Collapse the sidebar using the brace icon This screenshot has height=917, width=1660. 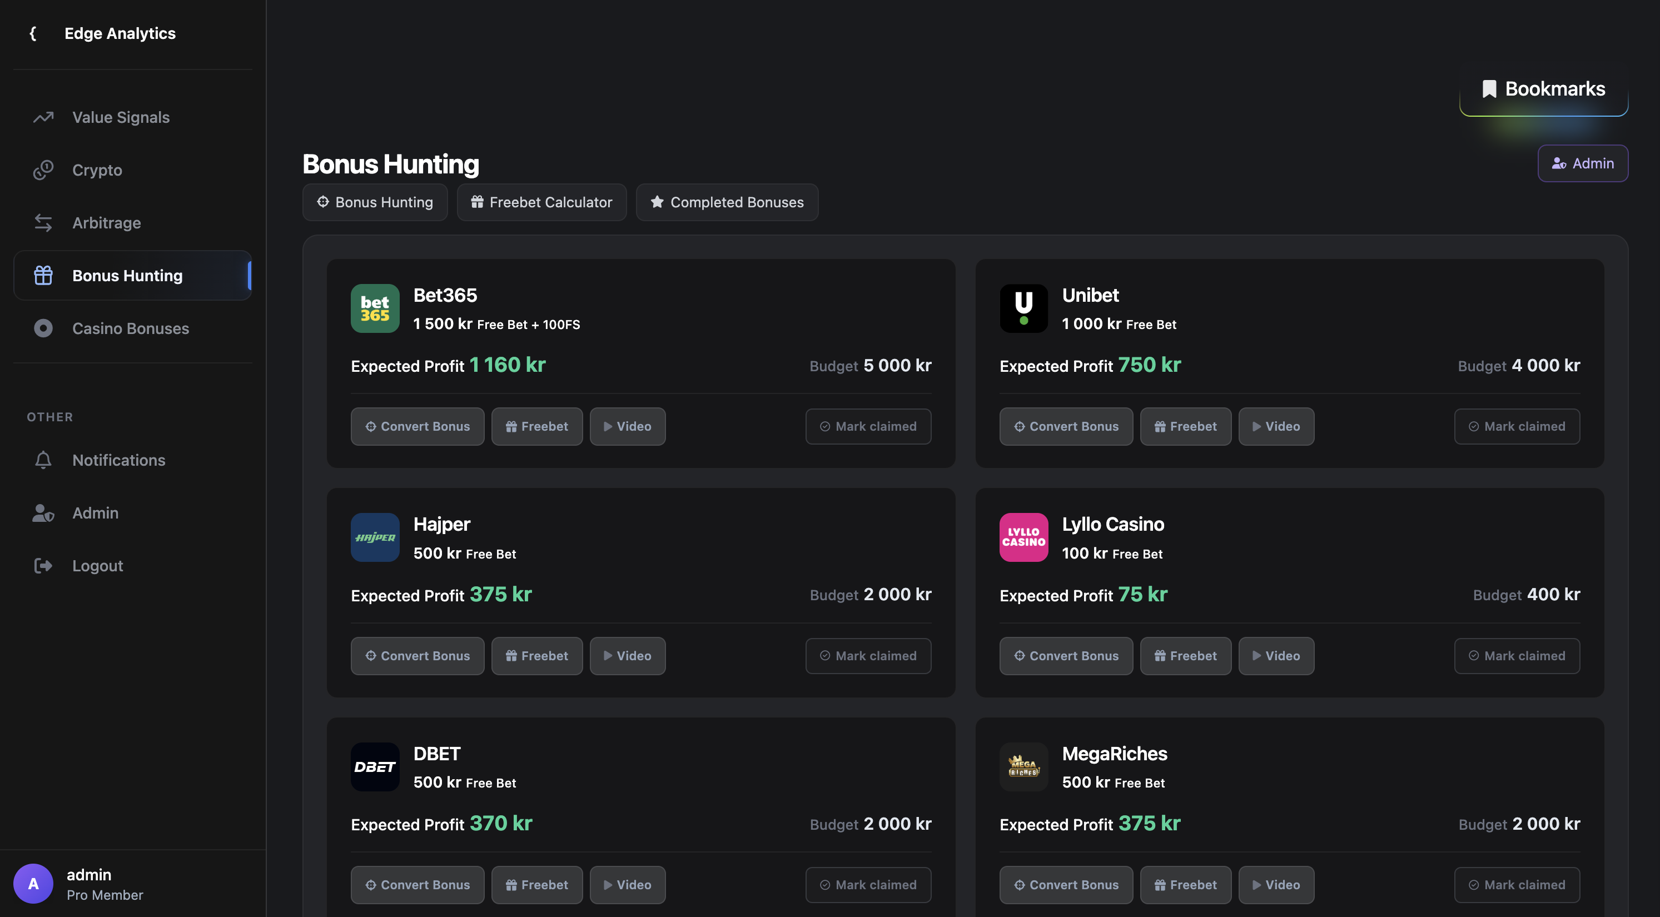pyautogui.click(x=33, y=33)
